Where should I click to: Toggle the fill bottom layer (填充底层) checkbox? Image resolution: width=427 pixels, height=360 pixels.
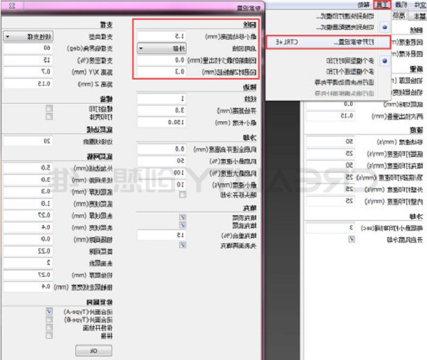[x=182, y=224]
